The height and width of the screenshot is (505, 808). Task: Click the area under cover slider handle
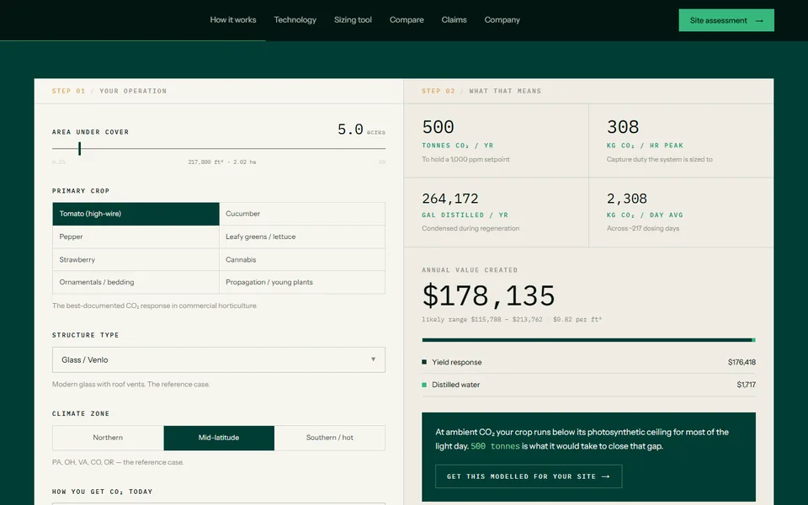point(79,148)
